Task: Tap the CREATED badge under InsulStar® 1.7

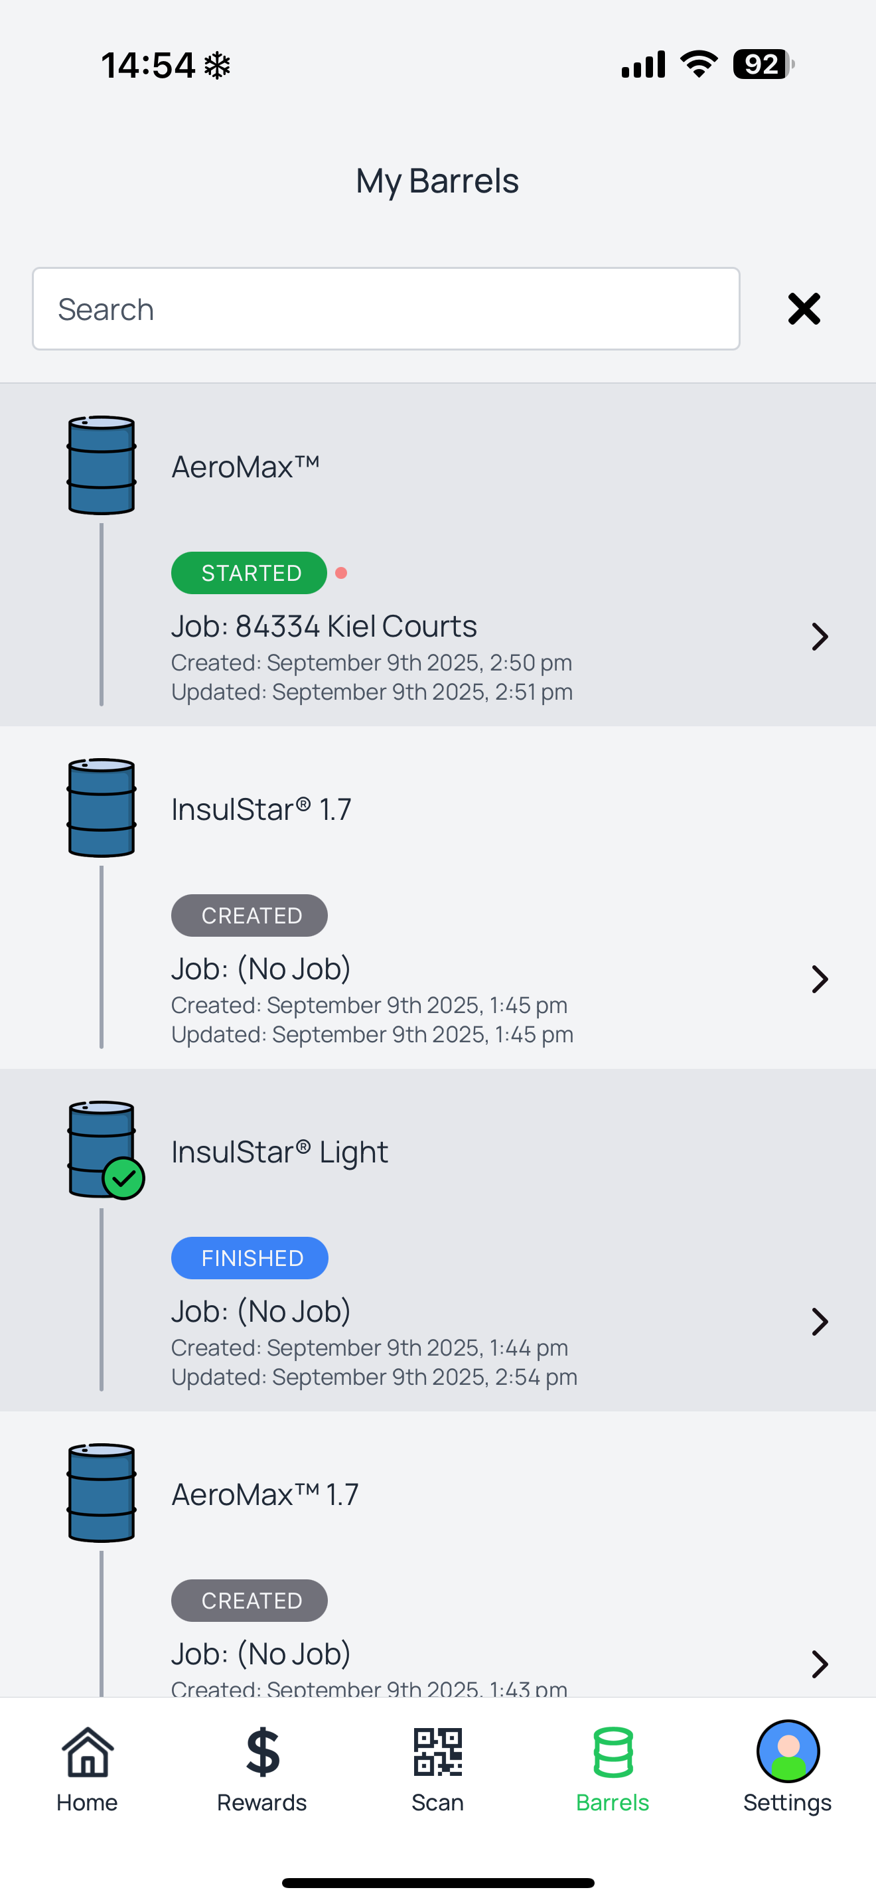Action: [250, 915]
